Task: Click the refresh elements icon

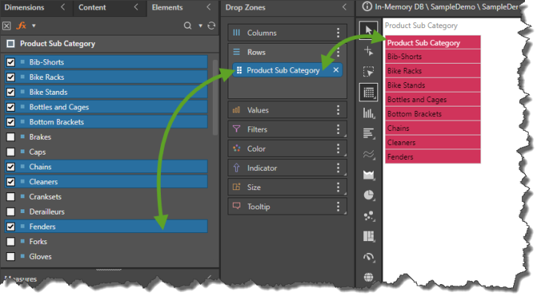Action: 211,25
